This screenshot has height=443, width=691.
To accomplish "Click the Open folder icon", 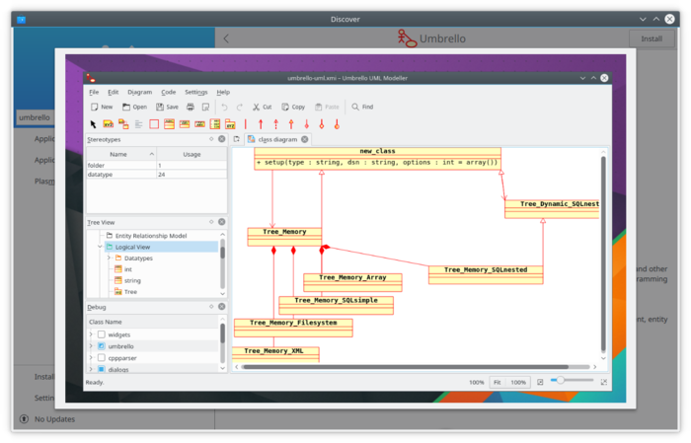I will pyautogui.click(x=126, y=107).
